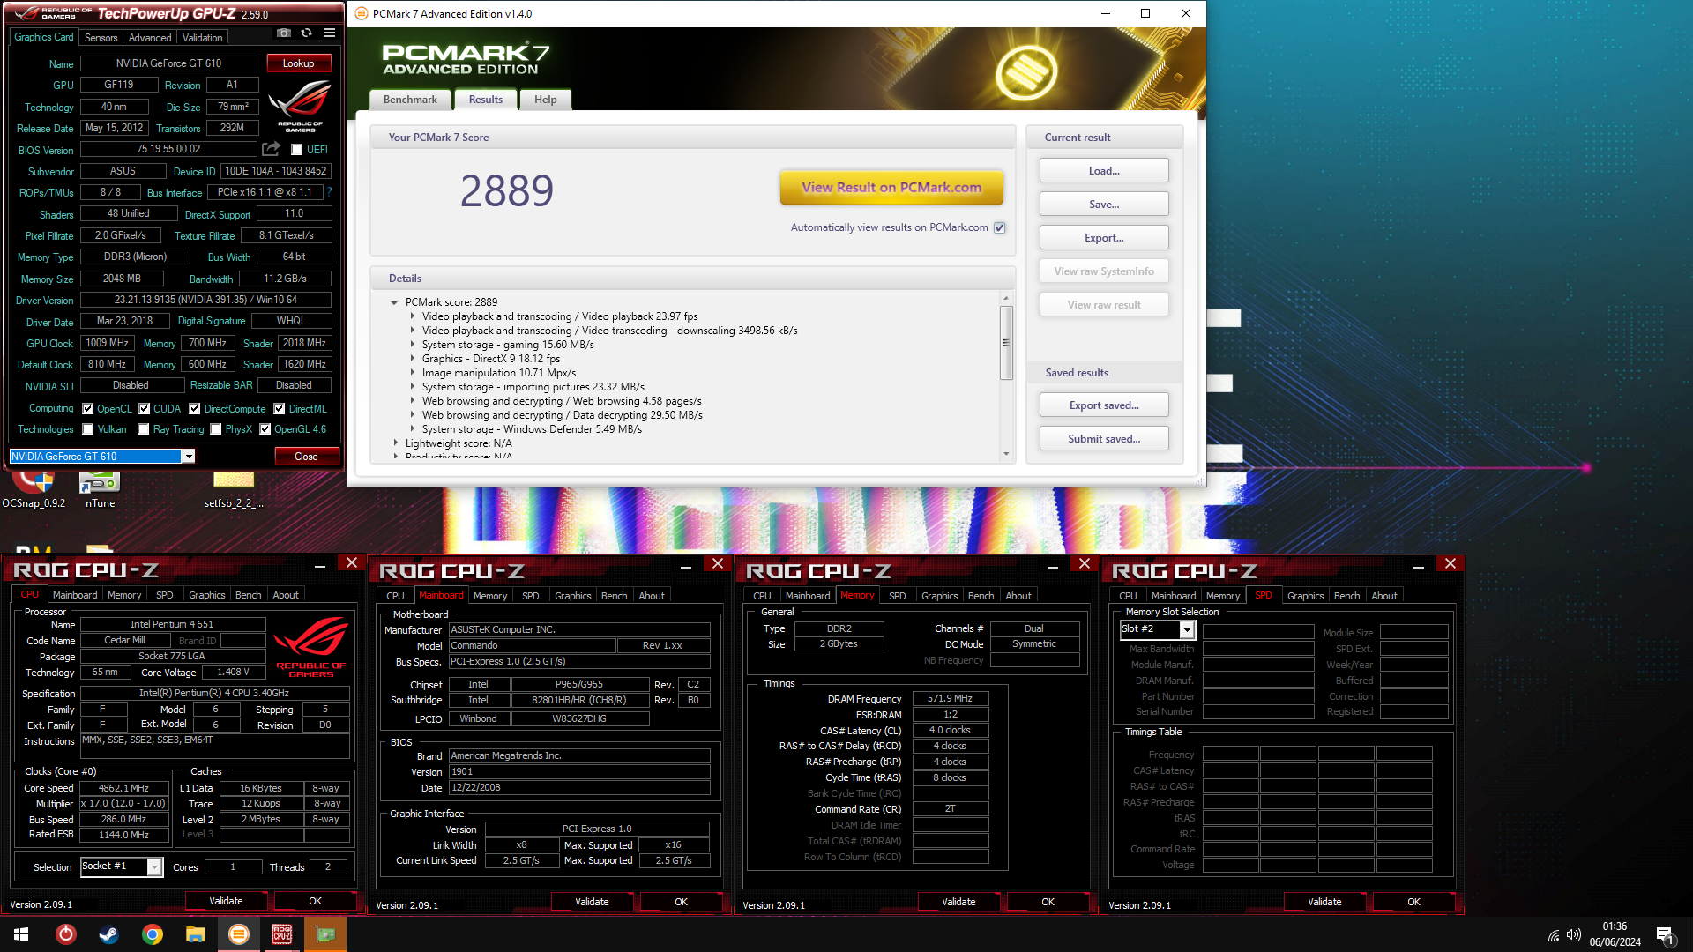Toggle the DirectML checkbox
1693x952 pixels.
coord(280,409)
